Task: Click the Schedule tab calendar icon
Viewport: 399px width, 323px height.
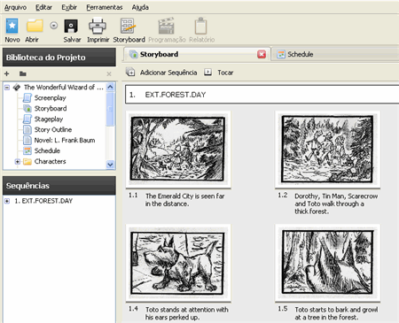Action: [281, 54]
